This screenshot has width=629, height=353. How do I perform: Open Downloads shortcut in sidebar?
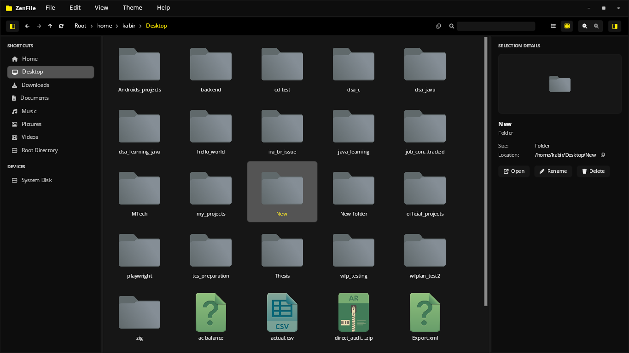[51, 85]
